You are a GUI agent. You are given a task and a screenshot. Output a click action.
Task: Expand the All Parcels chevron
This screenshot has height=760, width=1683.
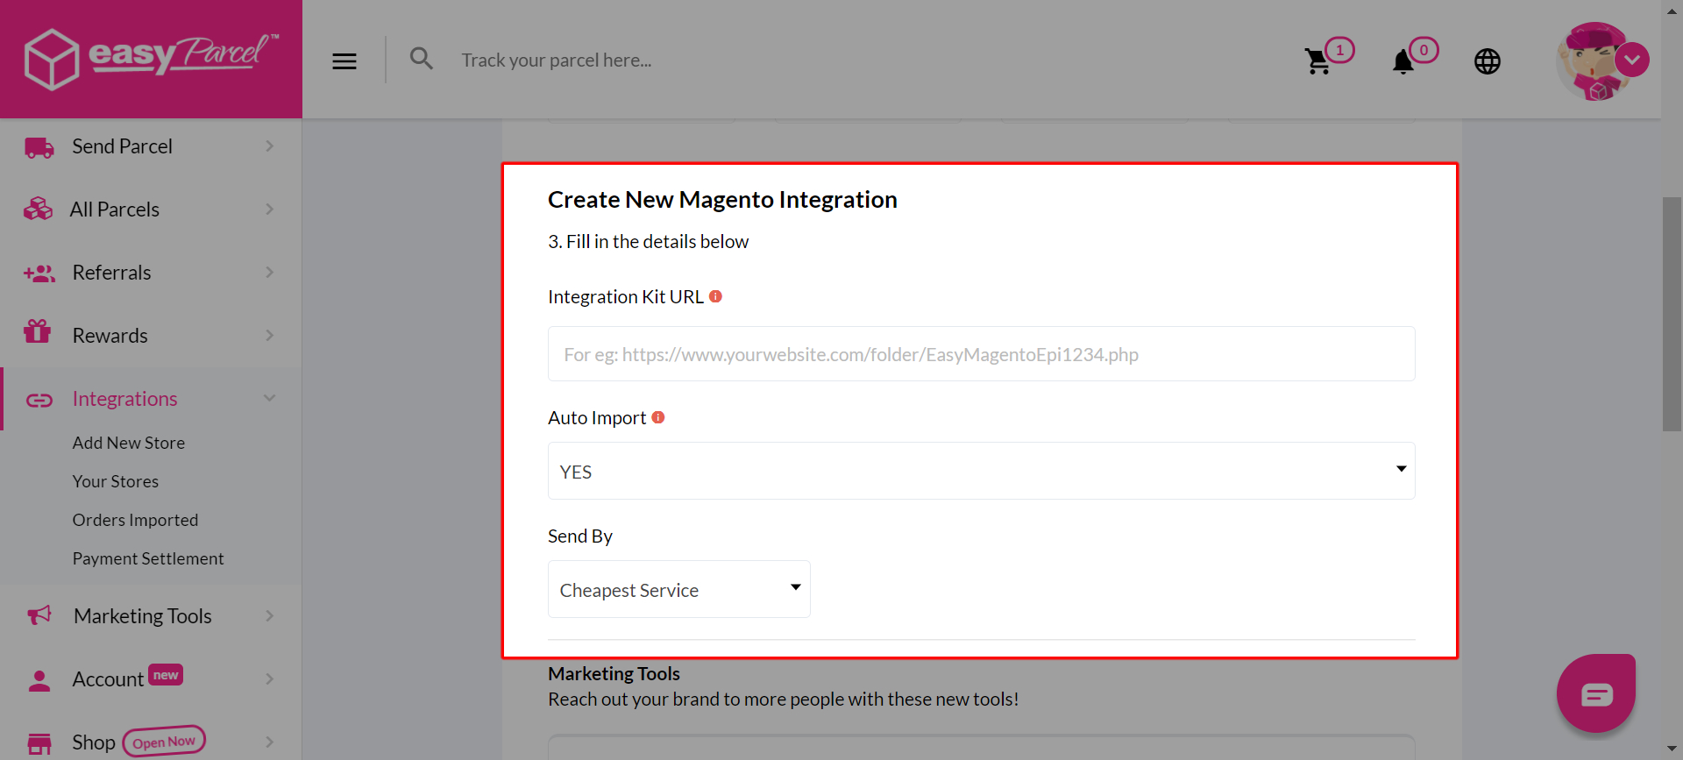270,210
